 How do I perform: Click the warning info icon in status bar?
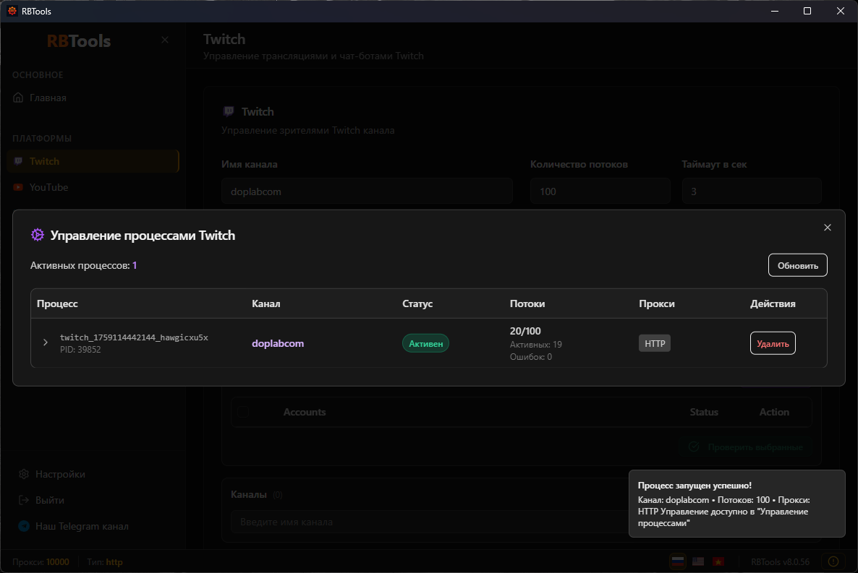pyautogui.click(x=833, y=561)
